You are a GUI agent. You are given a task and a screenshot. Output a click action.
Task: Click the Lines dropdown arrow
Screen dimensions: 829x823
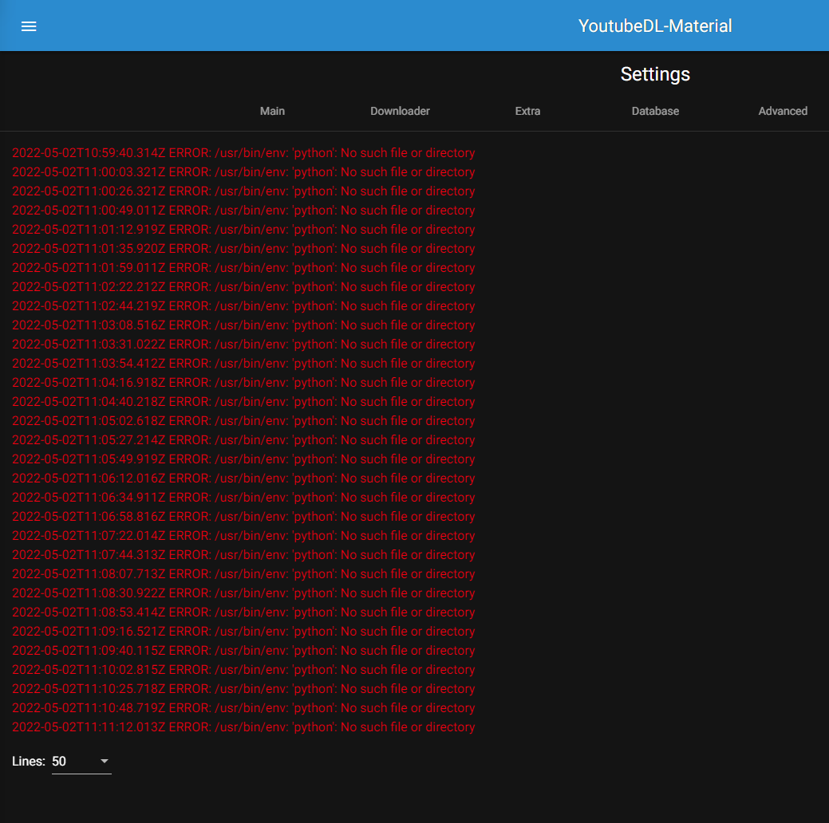pyautogui.click(x=105, y=762)
